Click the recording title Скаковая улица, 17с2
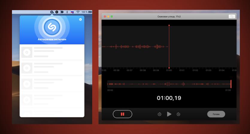Viewport: 250px width, 134px height. [x=169, y=16]
